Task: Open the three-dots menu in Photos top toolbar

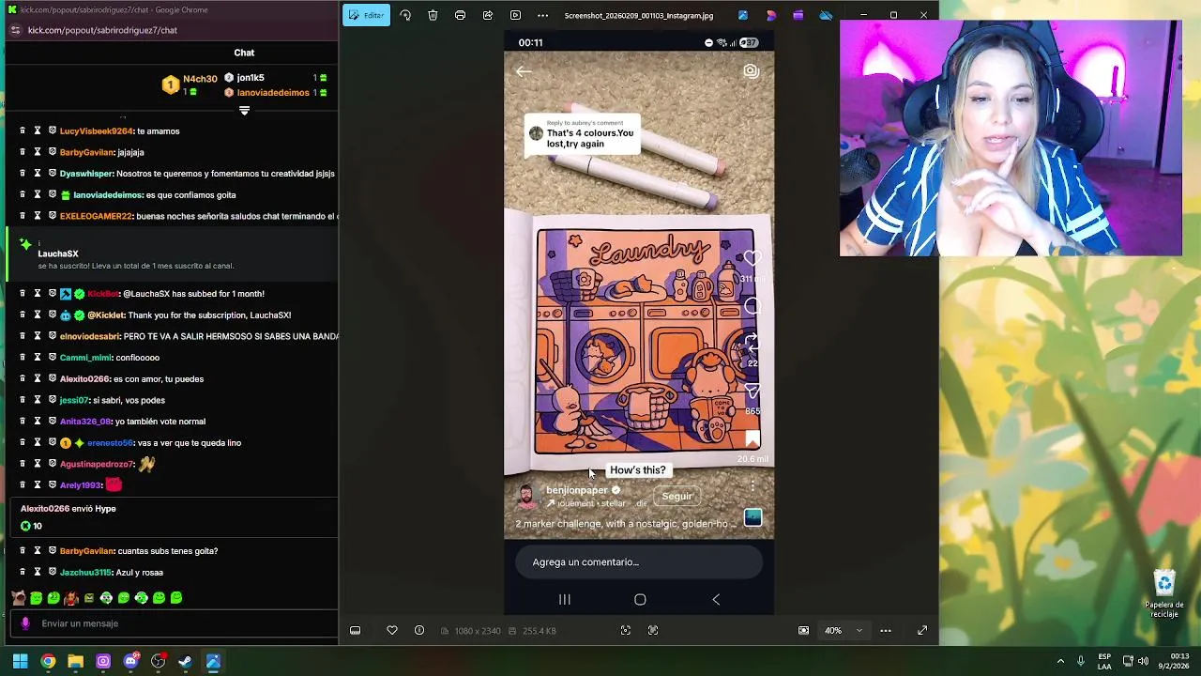Action: click(x=542, y=15)
